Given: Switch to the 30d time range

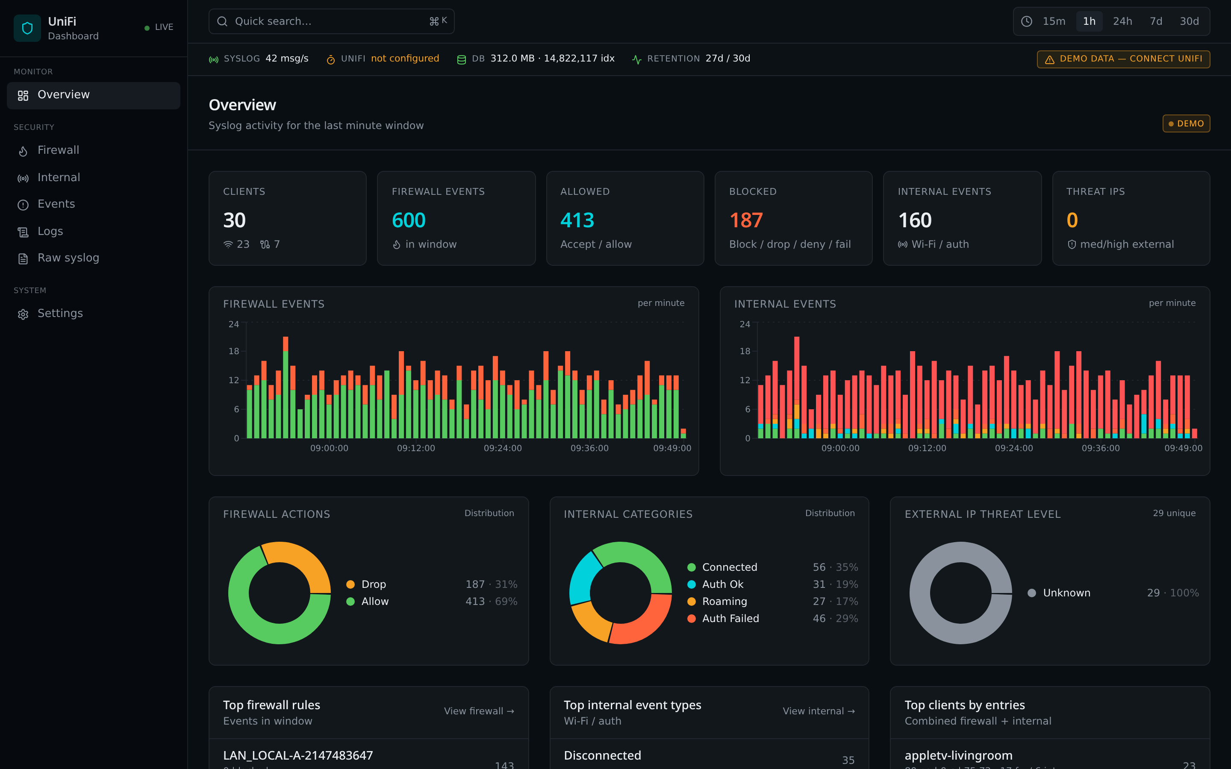Looking at the screenshot, I should tap(1189, 21).
